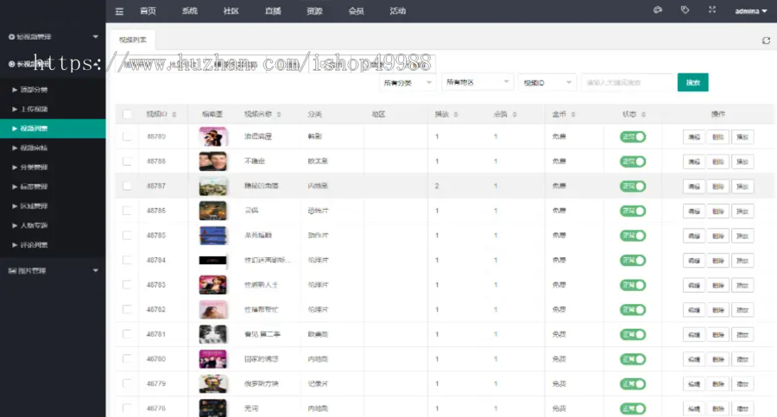Select checkbox of video 48785 row

[x=128, y=236]
